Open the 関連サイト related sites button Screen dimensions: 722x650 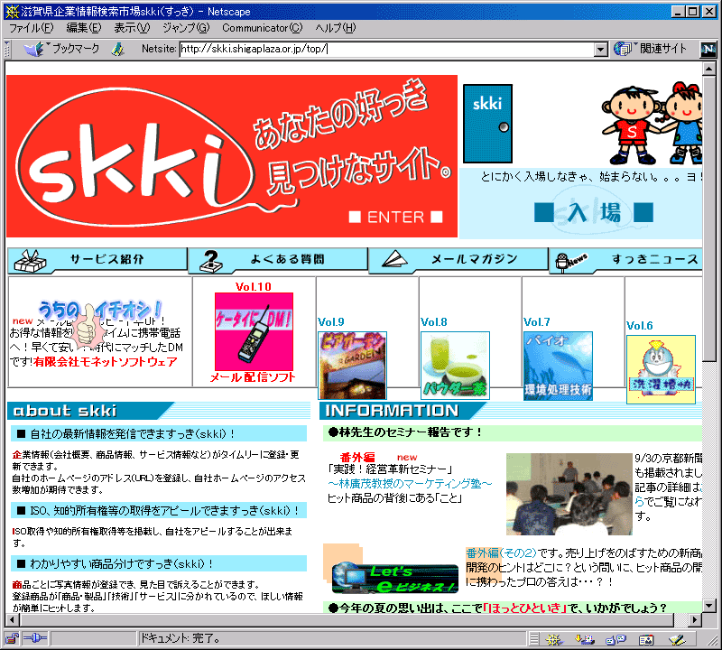pyautogui.click(x=650, y=49)
